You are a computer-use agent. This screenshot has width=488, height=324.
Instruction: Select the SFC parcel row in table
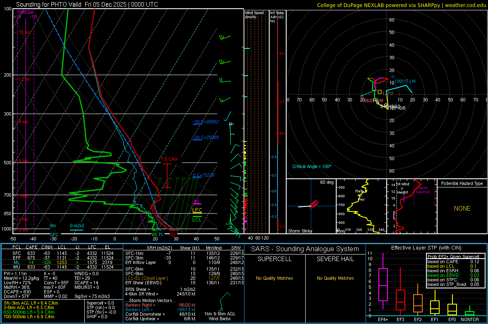[x=62, y=253]
